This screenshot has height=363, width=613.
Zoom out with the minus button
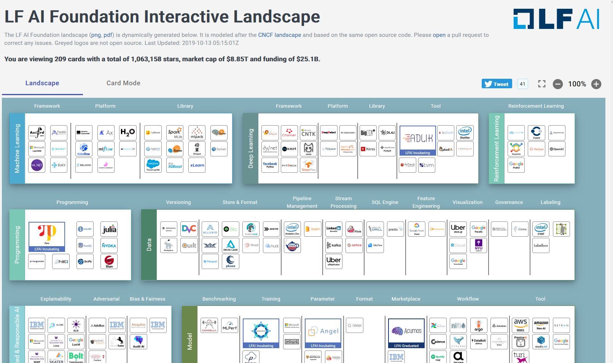558,84
